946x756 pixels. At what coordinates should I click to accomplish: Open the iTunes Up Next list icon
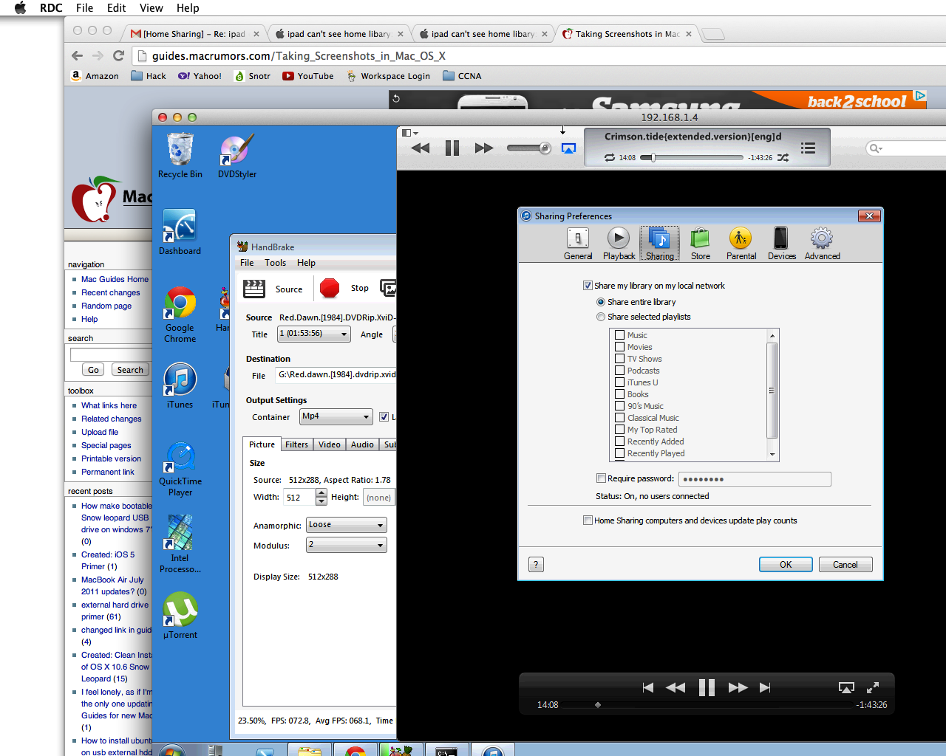(809, 148)
